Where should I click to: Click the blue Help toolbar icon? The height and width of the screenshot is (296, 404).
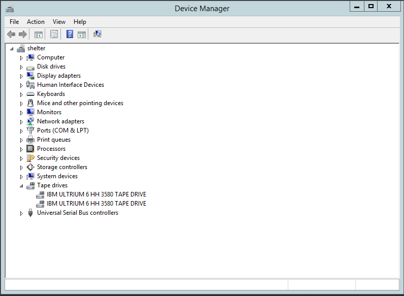[x=70, y=34]
